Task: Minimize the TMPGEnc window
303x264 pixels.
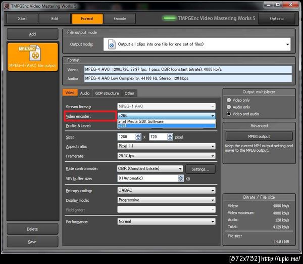Action: click(x=269, y=5)
